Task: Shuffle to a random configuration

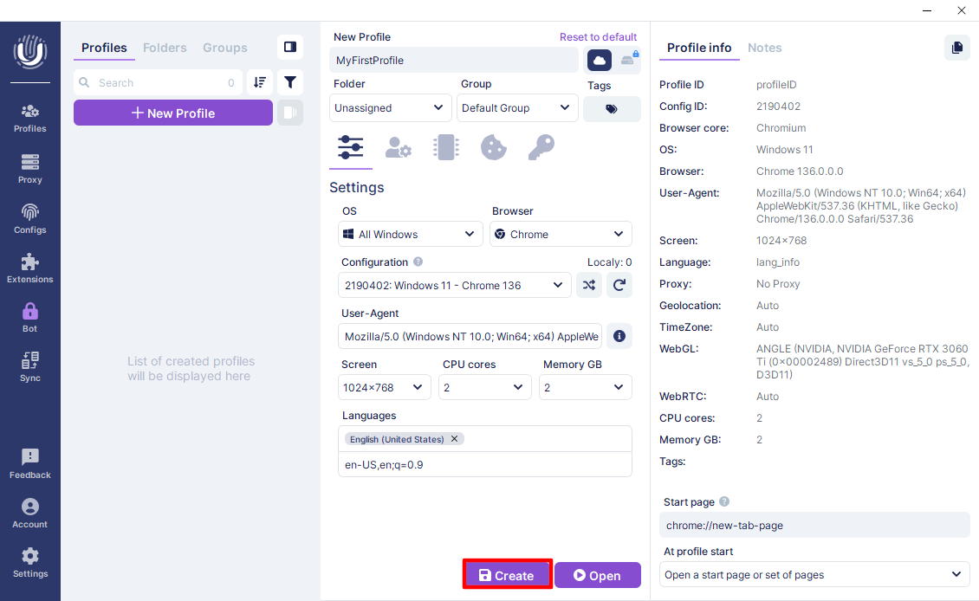Action: tap(589, 285)
